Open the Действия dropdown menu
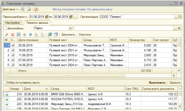The image size is (185, 111). click(10, 10)
